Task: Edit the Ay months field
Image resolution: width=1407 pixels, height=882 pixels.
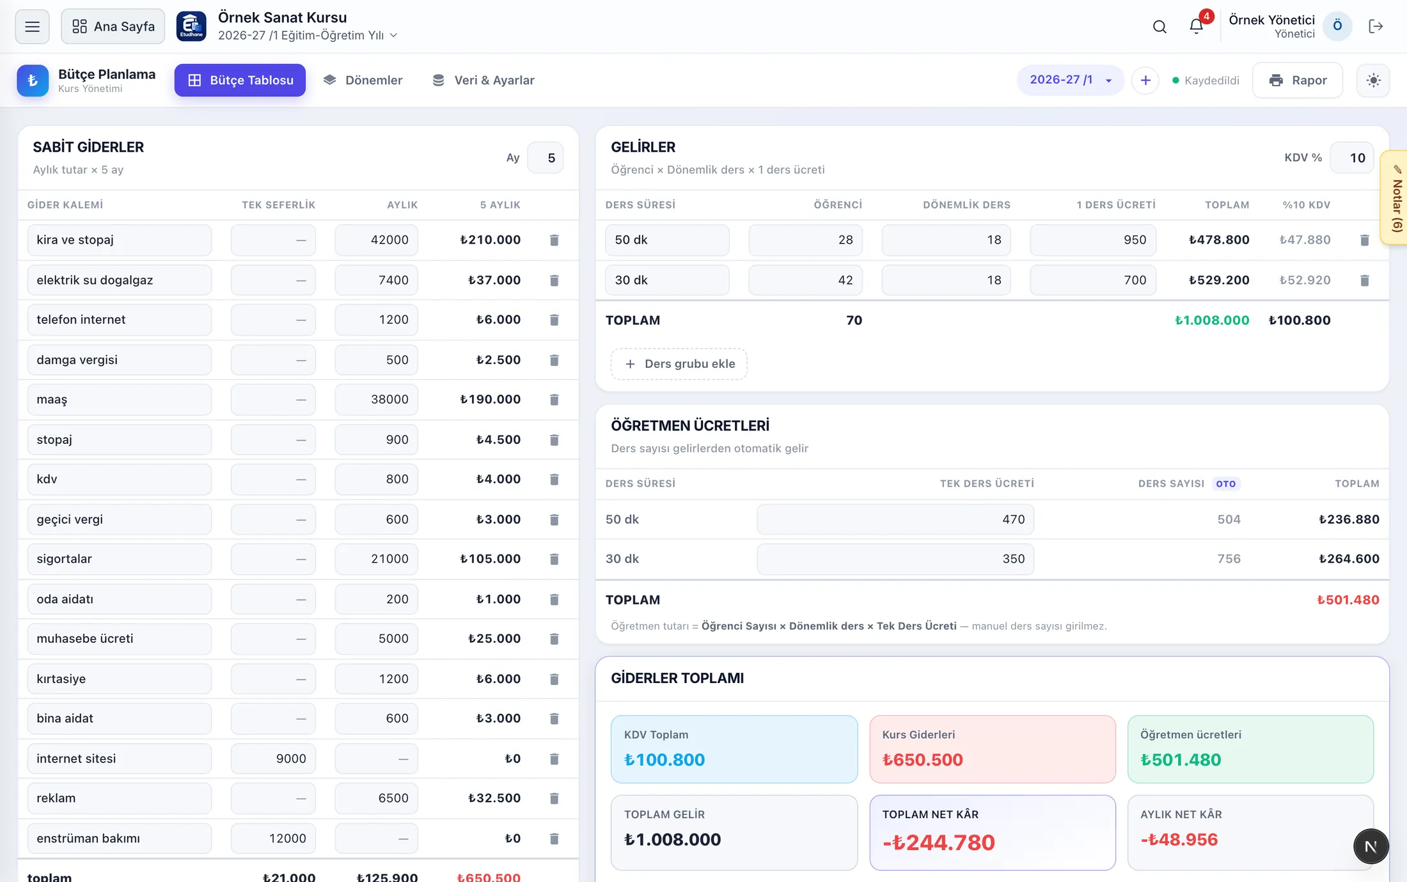Action: click(545, 158)
